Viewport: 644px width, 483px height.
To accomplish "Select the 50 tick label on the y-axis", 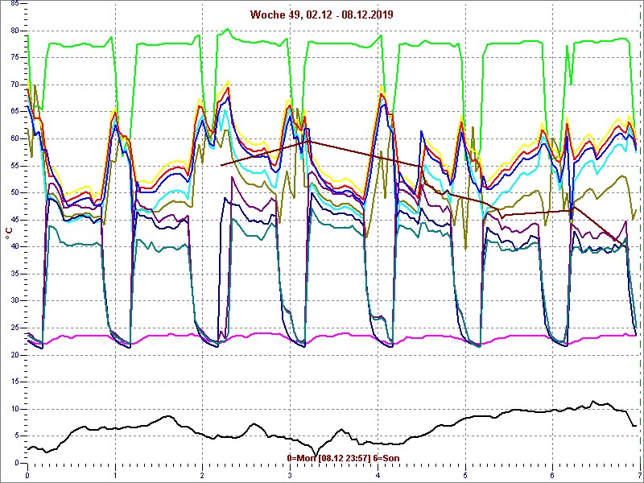I will [14, 192].
